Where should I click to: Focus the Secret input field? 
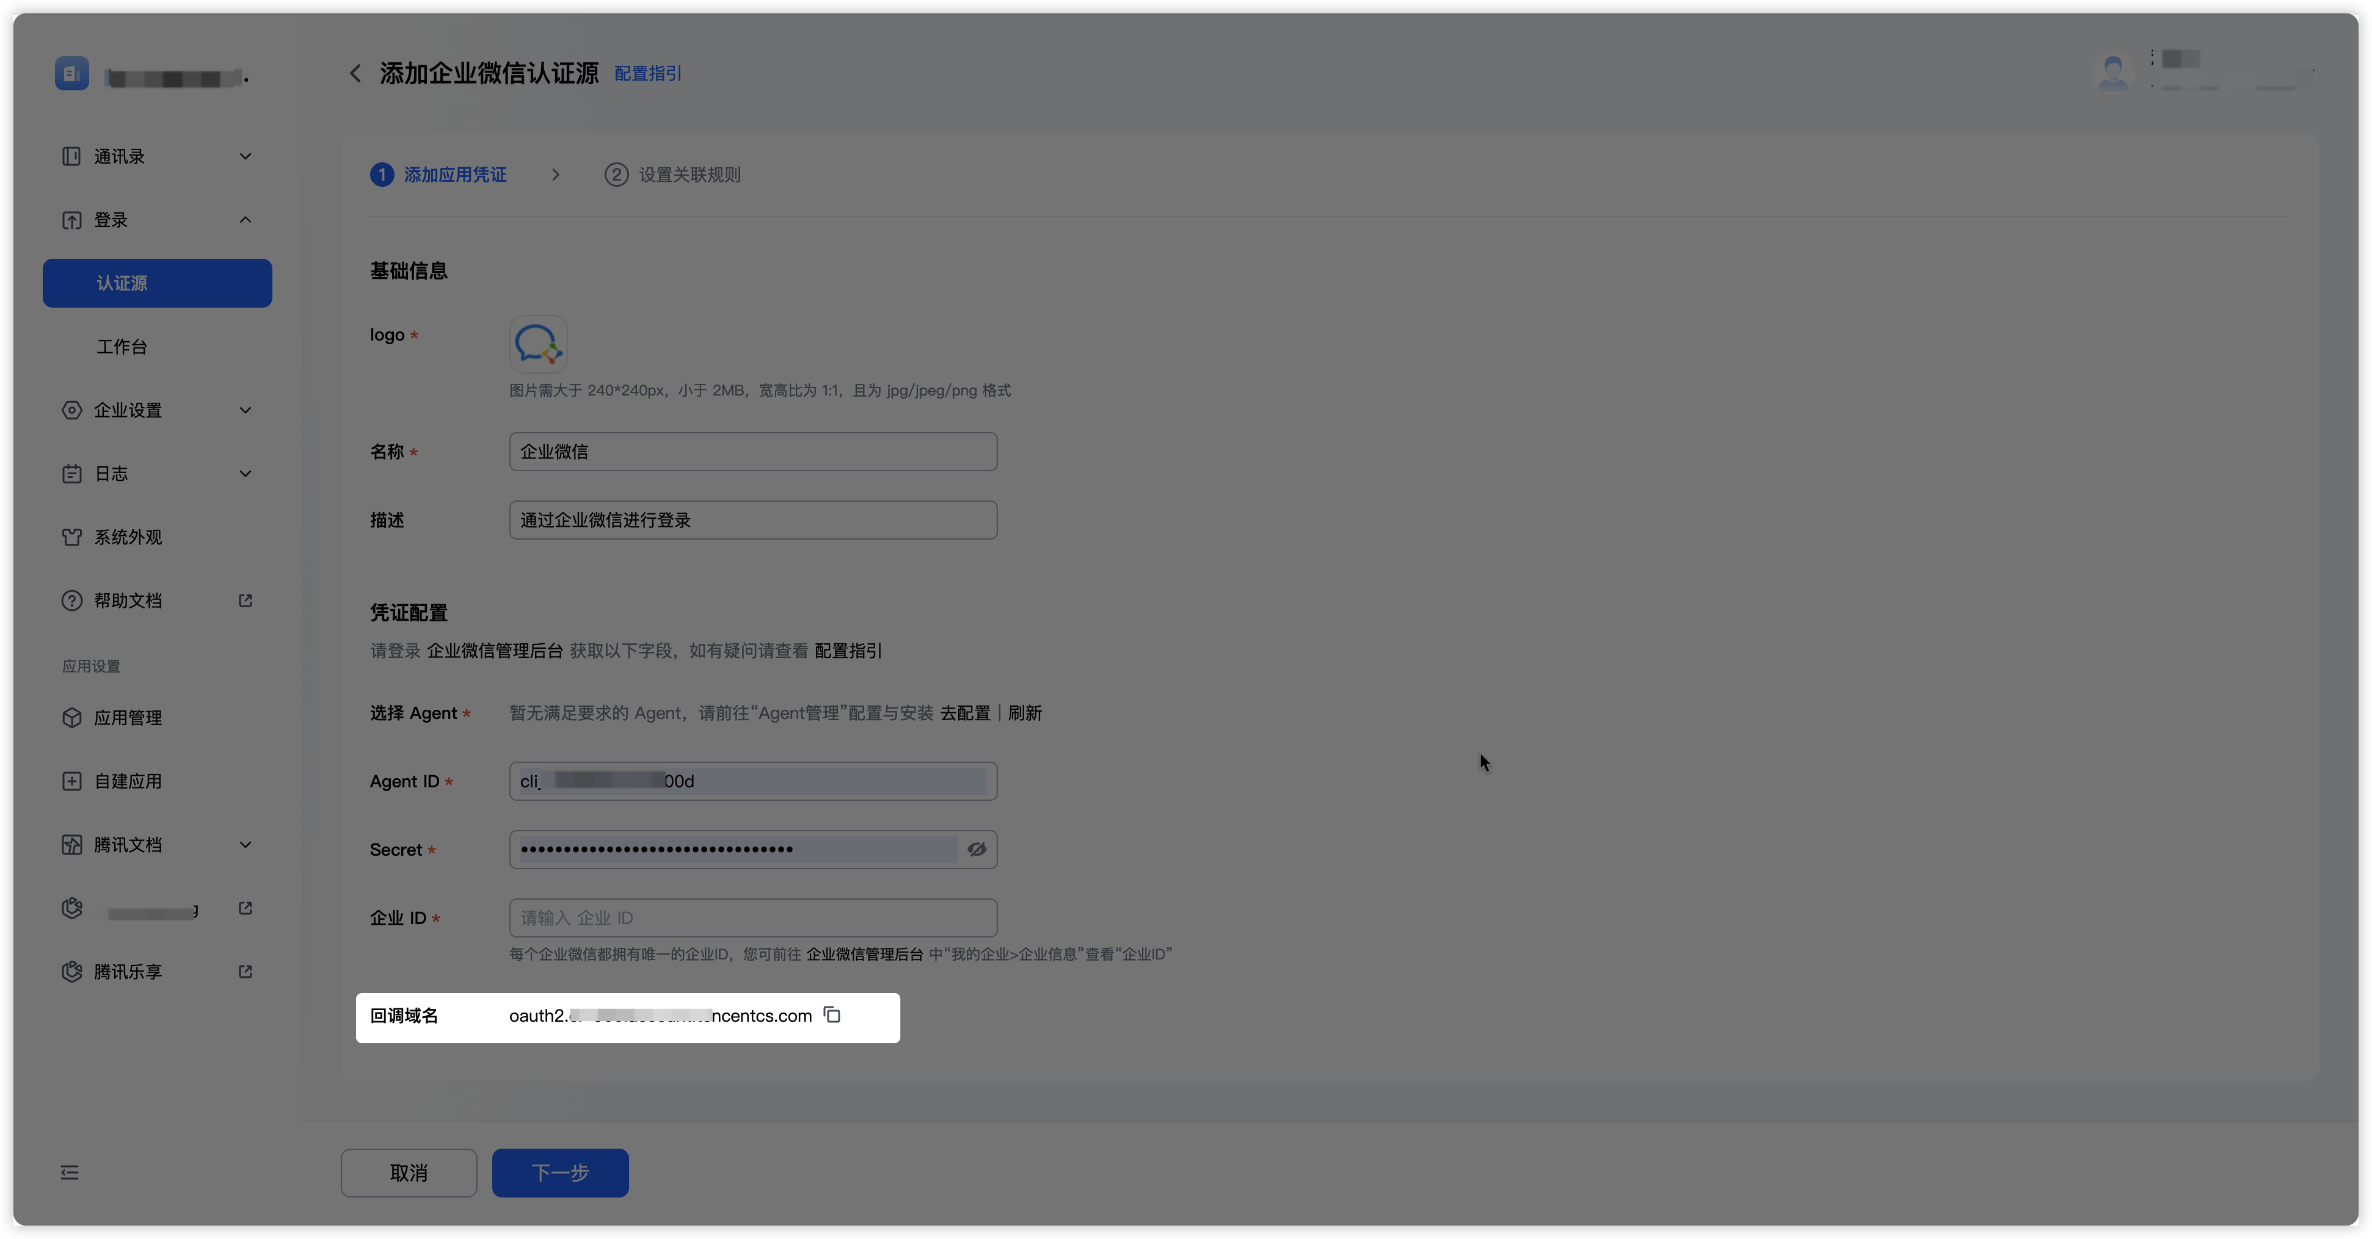pos(753,850)
